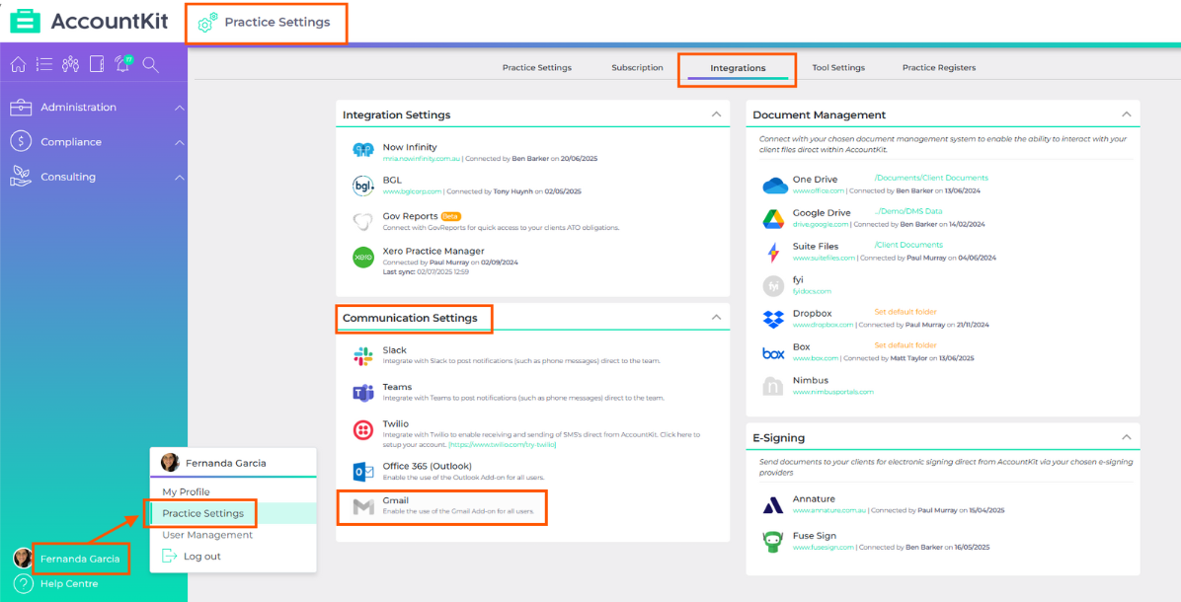The height and width of the screenshot is (602, 1181).
Task: Switch to the Practice Settings tab
Action: pyautogui.click(x=537, y=68)
